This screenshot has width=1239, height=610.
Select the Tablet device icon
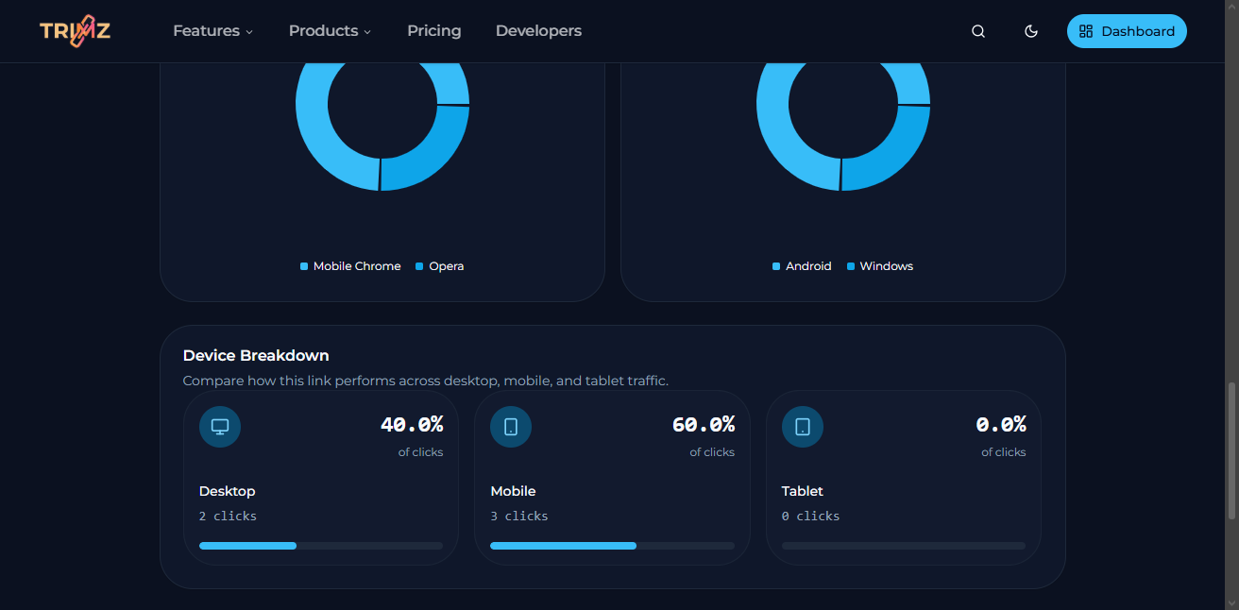point(802,426)
